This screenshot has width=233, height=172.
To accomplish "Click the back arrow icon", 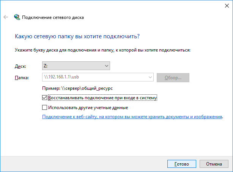I will pyautogui.click(x=6, y=17).
